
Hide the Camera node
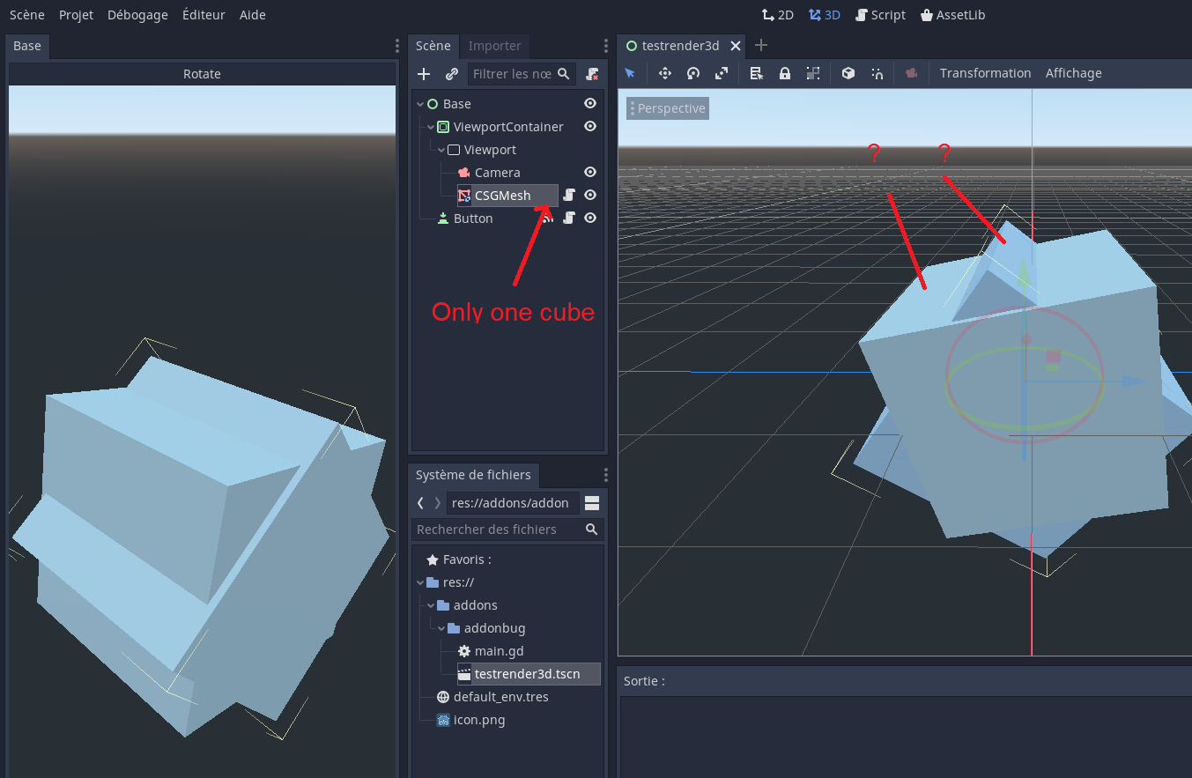(x=590, y=172)
